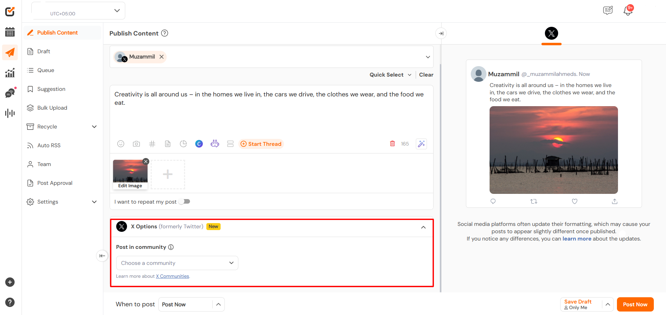
Task: Open the feedback message icon in top bar
Action: (608, 10)
